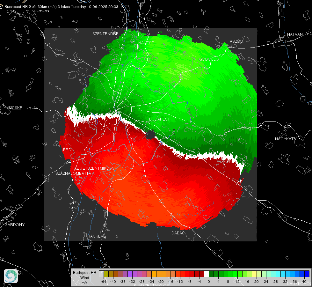Viewport: 312px width, 287px height.
Task: Click the deep blue swatch above 40
Action: [307, 274]
